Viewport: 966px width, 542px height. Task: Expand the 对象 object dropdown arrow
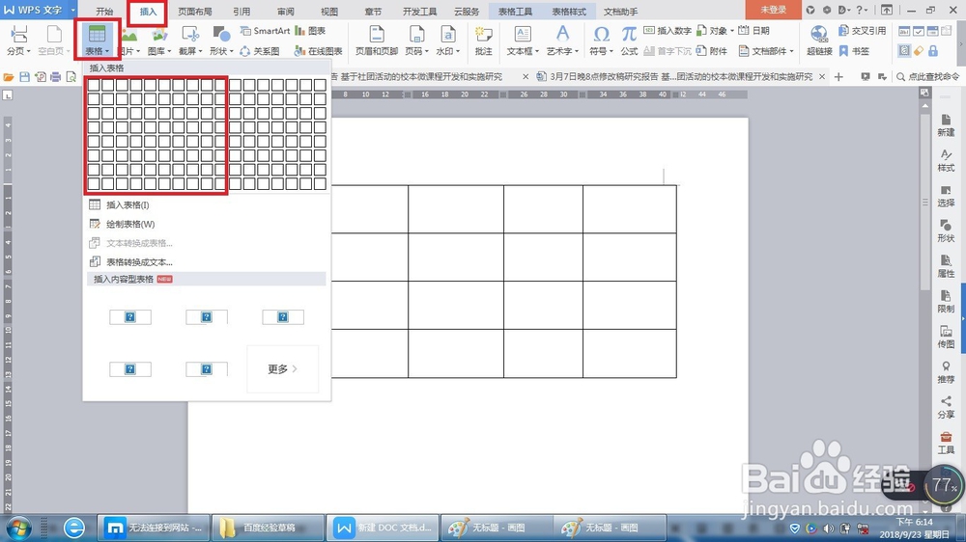pos(732,31)
